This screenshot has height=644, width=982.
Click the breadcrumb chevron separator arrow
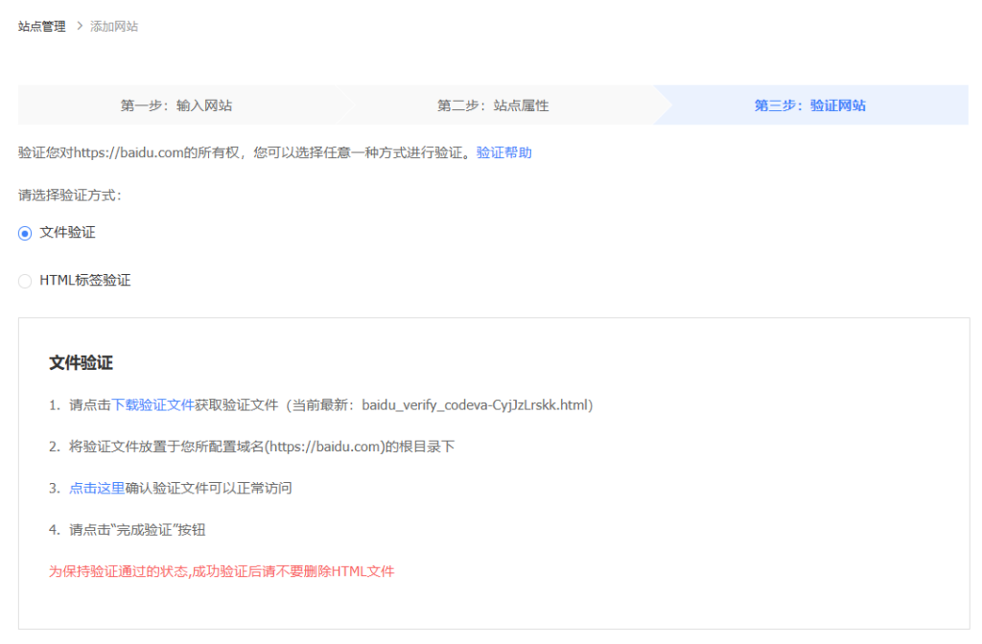point(79,27)
